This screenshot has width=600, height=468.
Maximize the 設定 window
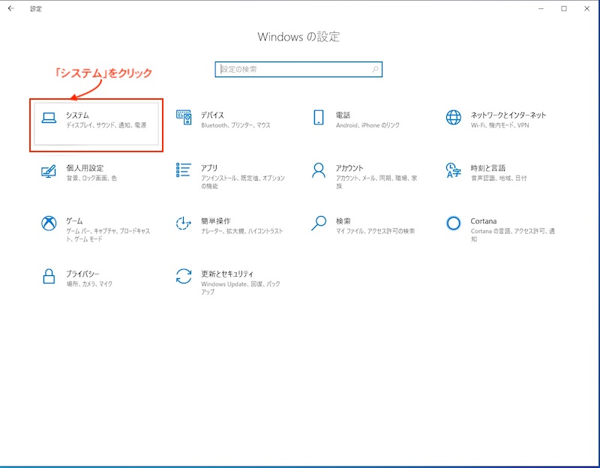564,8
